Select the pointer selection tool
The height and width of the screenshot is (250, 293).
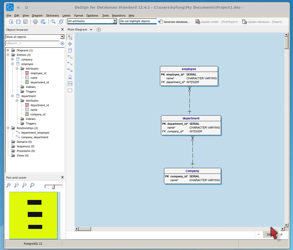70,37
